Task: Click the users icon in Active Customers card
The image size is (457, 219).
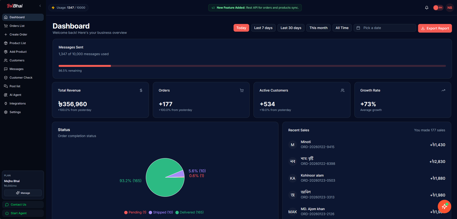Action: click(342, 90)
